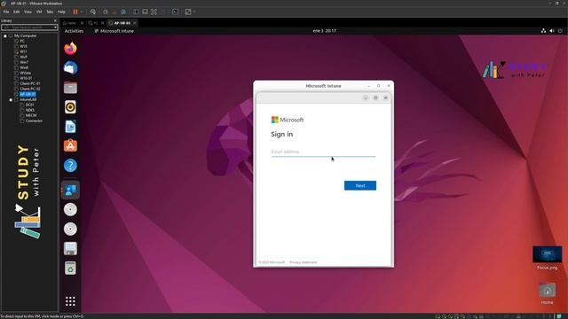Click the send Ctrl+Alt+Del toolbar icon
This screenshot has width=568, height=319.
(x=93, y=12)
